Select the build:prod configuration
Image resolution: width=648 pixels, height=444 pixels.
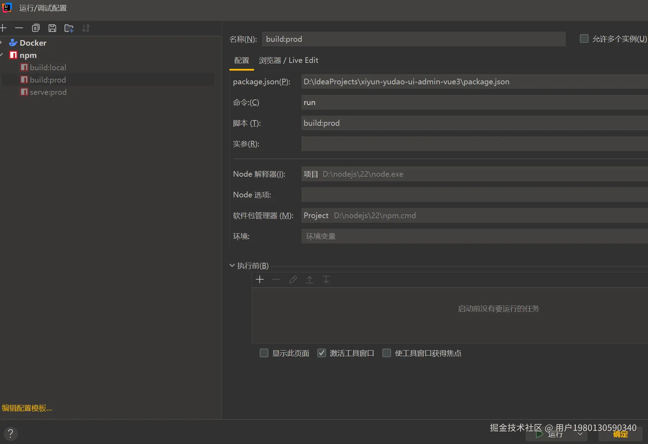point(48,80)
